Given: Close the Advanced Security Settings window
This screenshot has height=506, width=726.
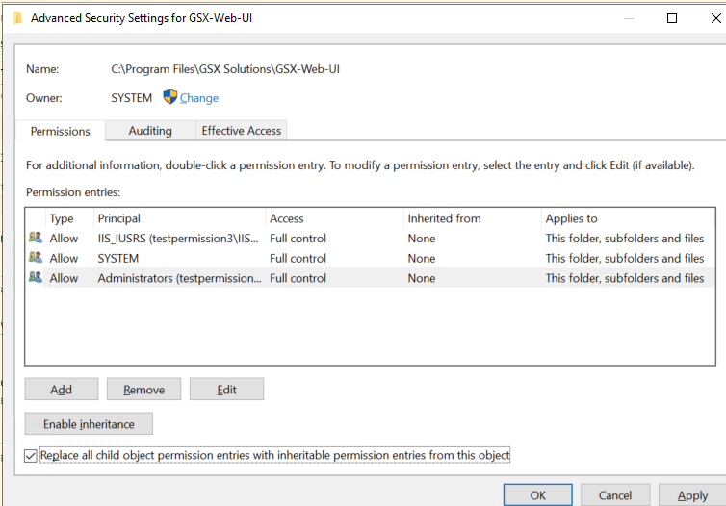Looking at the screenshot, I should pos(715,18).
